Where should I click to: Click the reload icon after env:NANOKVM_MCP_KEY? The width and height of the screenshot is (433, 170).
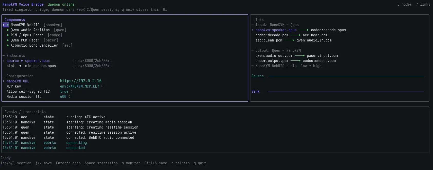(x=102, y=86)
